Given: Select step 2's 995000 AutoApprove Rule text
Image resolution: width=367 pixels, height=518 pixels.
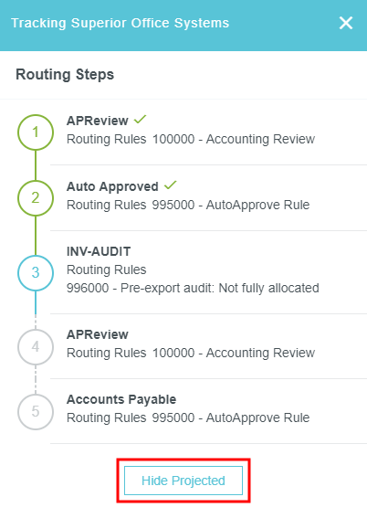Looking at the screenshot, I should tap(231, 205).
